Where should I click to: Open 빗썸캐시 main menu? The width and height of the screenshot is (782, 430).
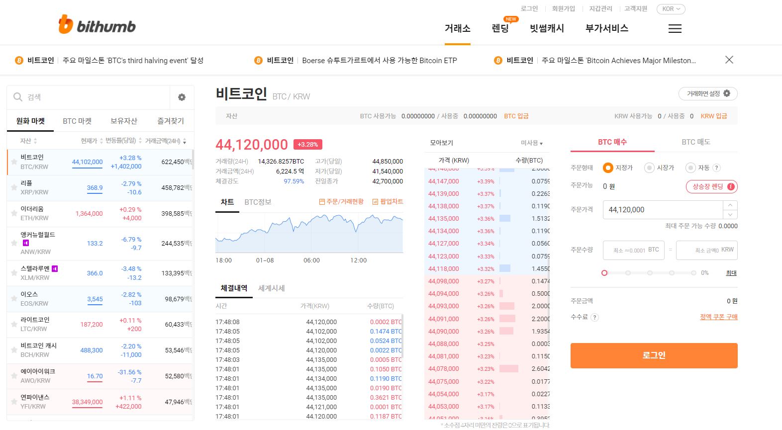pyautogui.click(x=547, y=29)
